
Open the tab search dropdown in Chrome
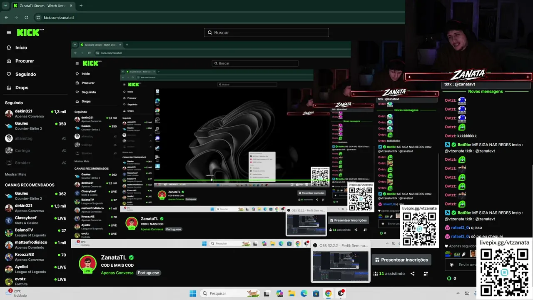5,6
